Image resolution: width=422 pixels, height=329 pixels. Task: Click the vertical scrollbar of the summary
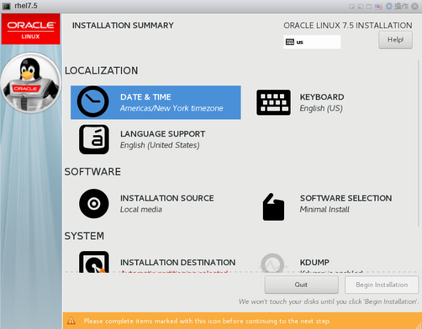pos(418,143)
